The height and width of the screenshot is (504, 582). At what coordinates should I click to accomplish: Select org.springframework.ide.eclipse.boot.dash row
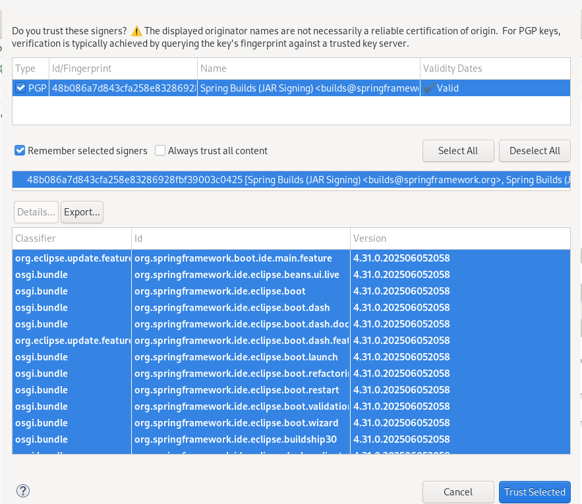click(291, 307)
